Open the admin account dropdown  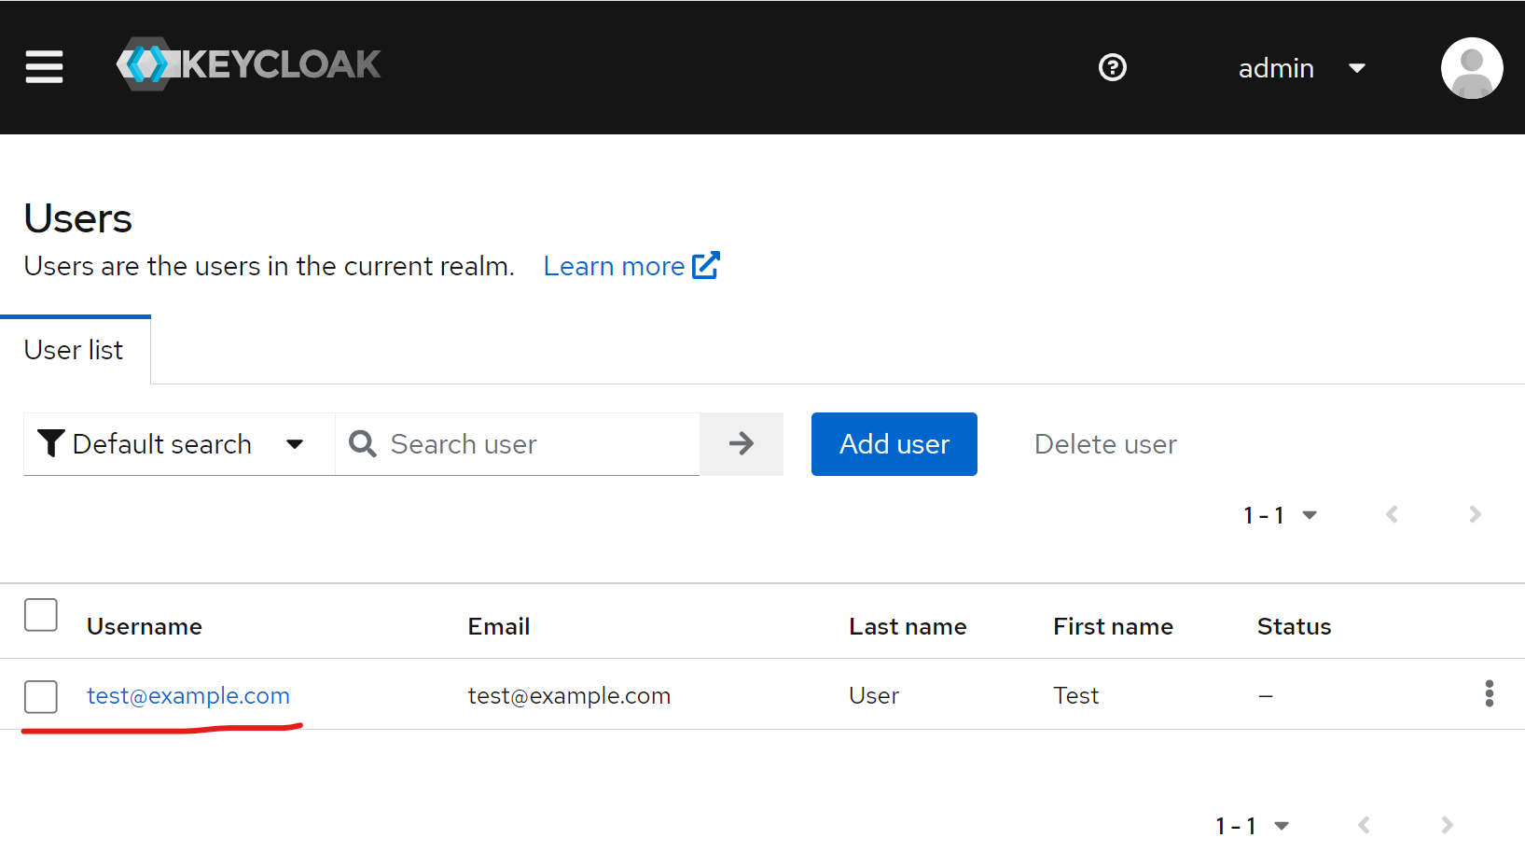pyautogui.click(x=1304, y=67)
